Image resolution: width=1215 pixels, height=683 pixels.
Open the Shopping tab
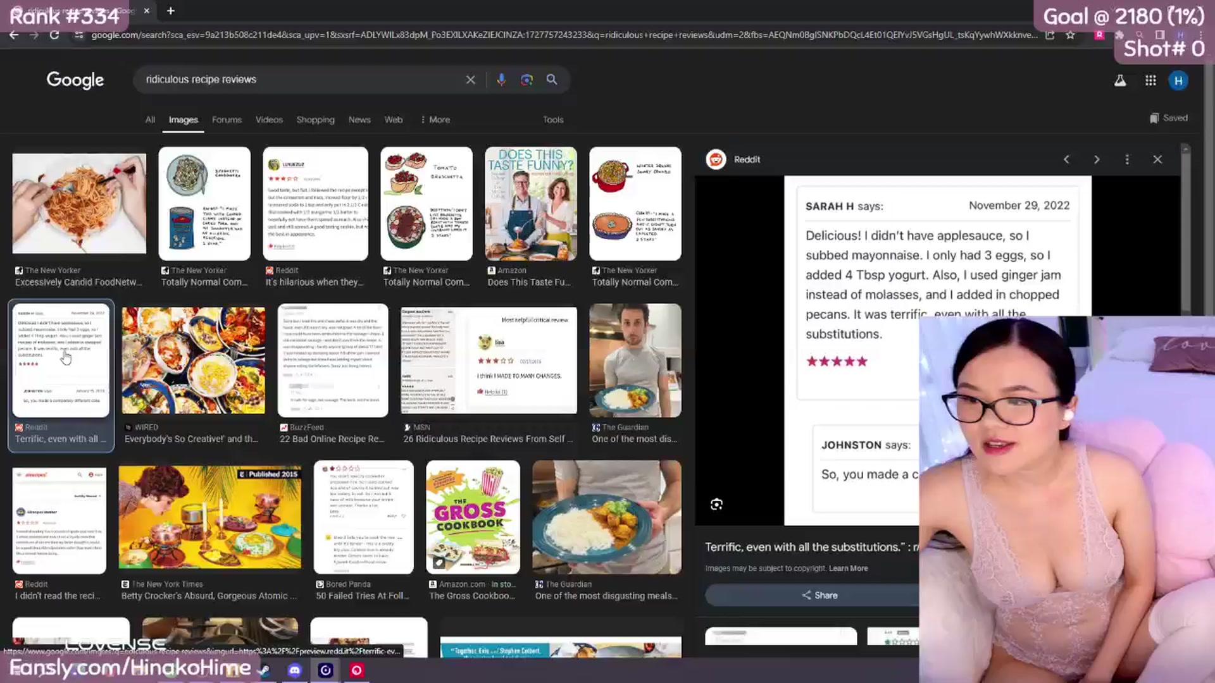point(315,120)
